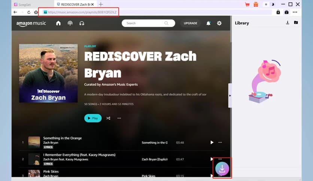Toggle the light/dark theme switch
The height and width of the screenshot is (181, 313).
(x=269, y=4)
